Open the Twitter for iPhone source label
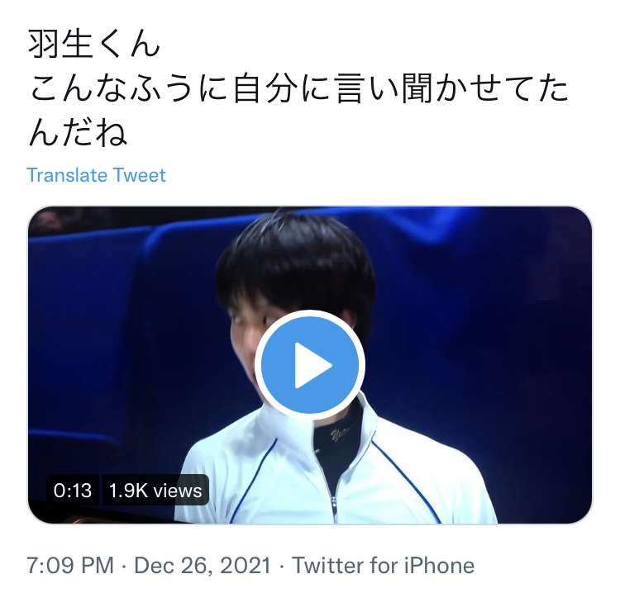 (x=383, y=566)
